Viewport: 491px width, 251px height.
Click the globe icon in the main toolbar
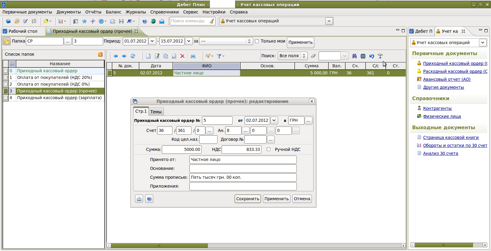pos(153,21)
